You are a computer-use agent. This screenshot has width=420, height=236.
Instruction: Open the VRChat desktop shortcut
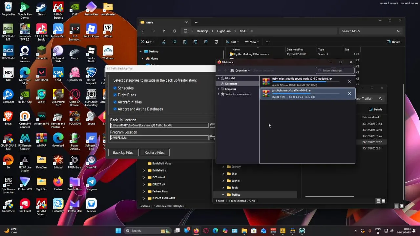coord(108,31)
